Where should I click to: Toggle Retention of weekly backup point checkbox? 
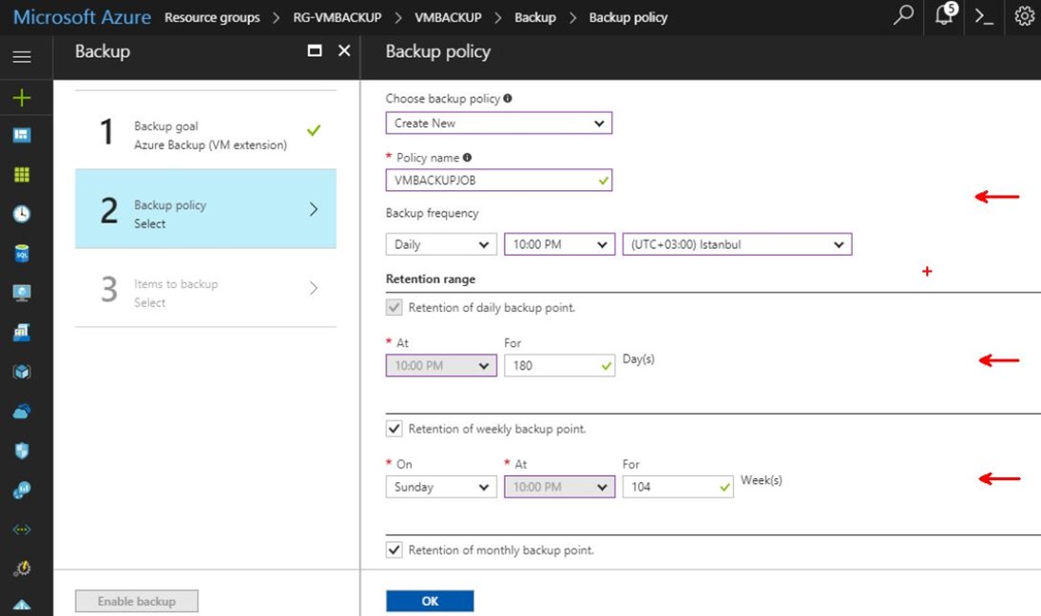[395, 429]
